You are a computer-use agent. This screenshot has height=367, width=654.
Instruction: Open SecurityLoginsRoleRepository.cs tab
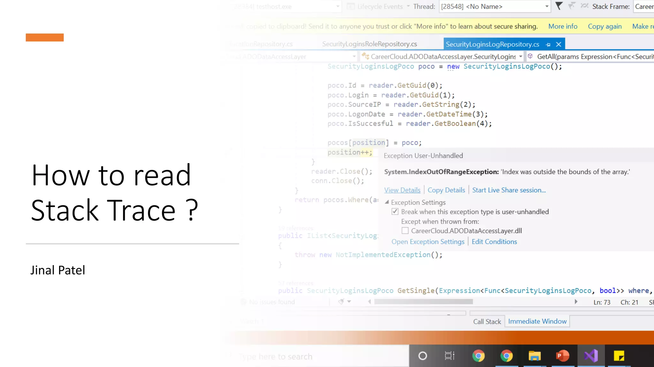pyautogui.click(x=369, y=44)
